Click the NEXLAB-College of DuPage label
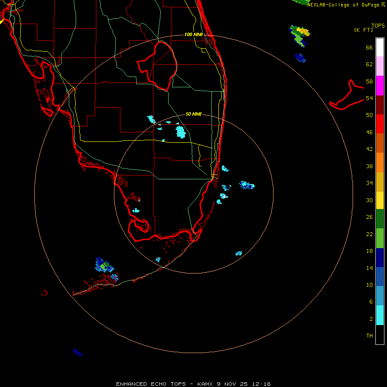Viewport: 387px width, 387px height. (346, 5)
